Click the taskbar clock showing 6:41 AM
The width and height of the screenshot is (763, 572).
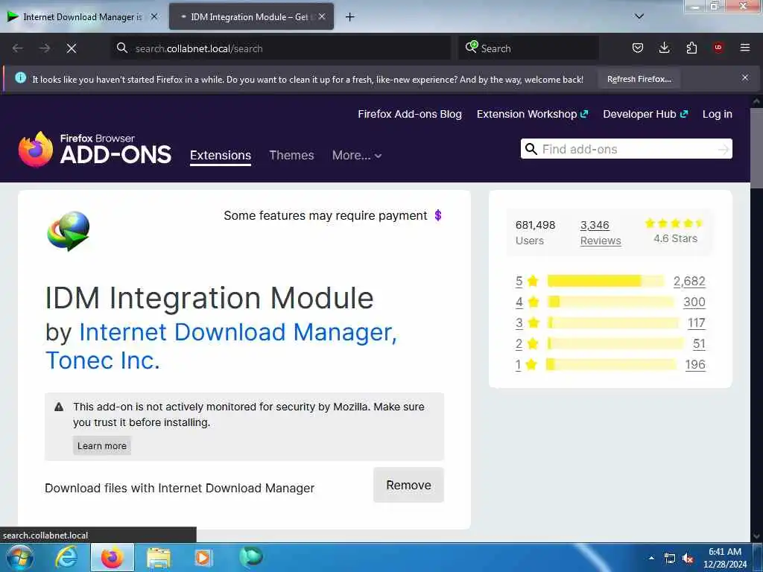tap(724, 558)
